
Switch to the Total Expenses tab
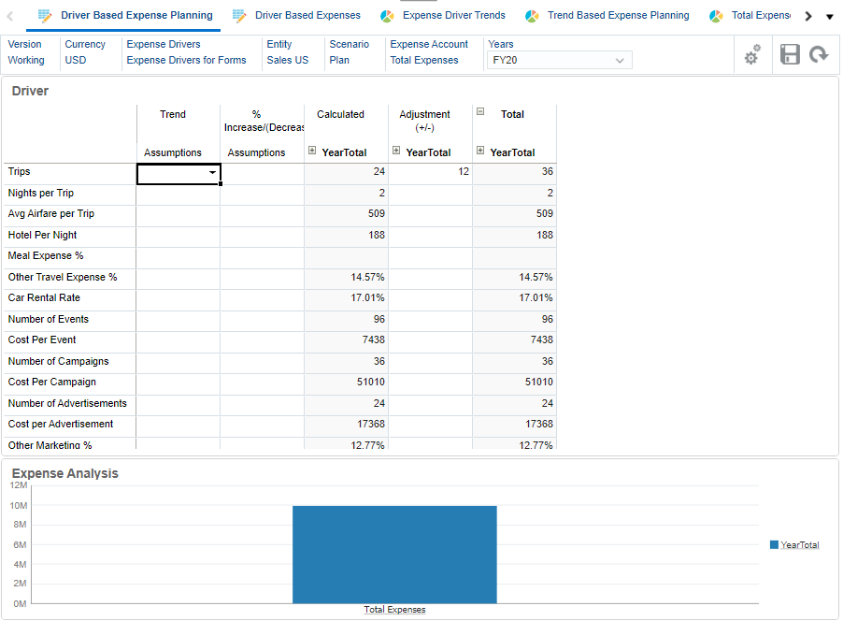[763, 15]
